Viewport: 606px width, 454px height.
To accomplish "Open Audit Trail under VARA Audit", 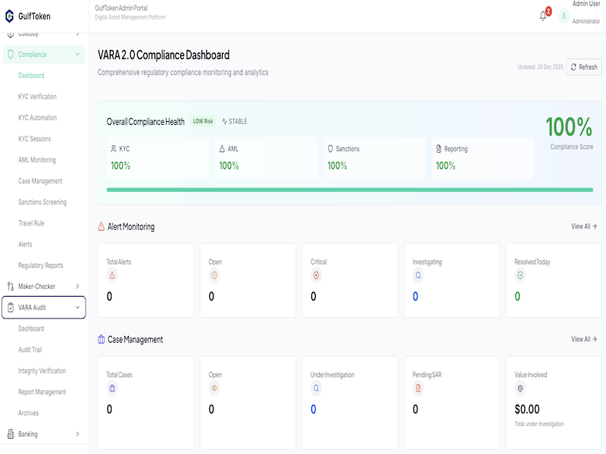I will 30,350.
